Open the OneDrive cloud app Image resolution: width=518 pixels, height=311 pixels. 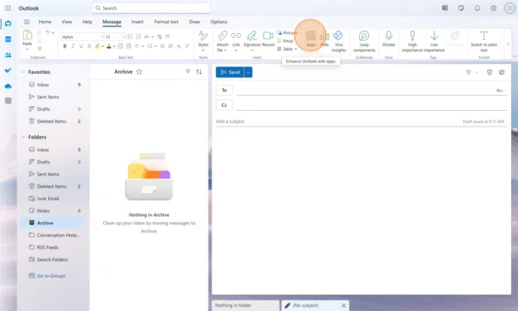point(8,86)
